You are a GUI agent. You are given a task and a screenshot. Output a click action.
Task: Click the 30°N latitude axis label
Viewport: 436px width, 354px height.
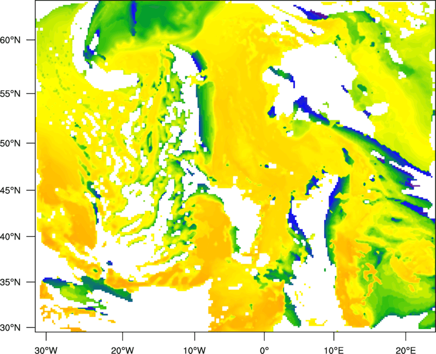coord(10,328)
